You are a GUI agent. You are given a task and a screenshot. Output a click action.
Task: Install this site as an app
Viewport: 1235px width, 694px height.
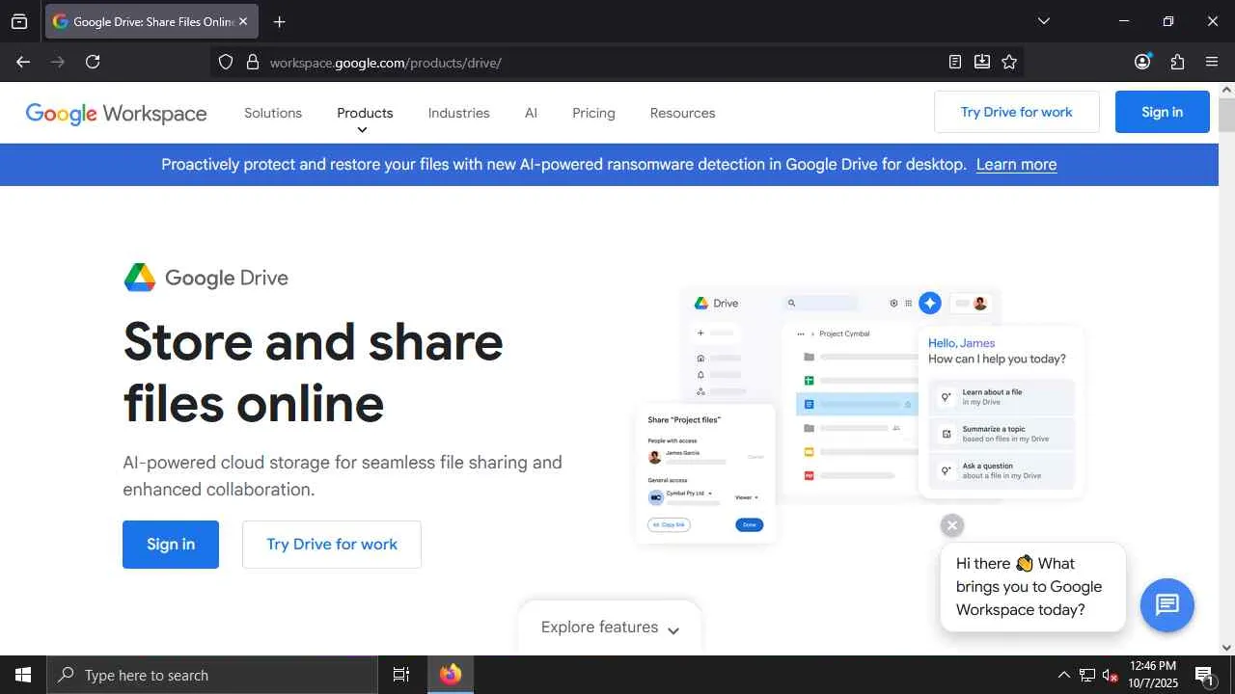point(982,62)
